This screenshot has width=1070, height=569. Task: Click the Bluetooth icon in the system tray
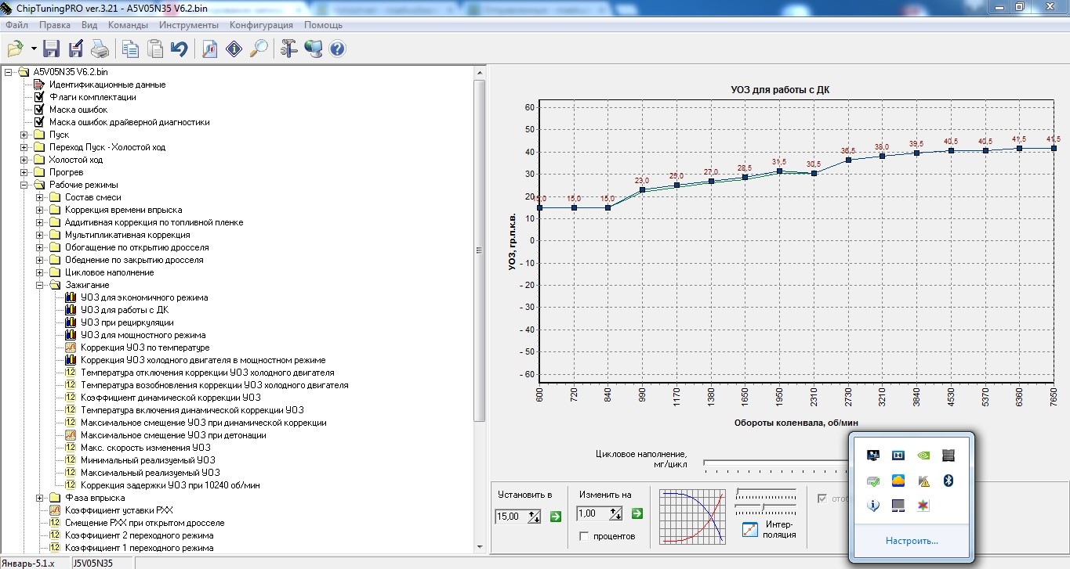tap(947, 481)
